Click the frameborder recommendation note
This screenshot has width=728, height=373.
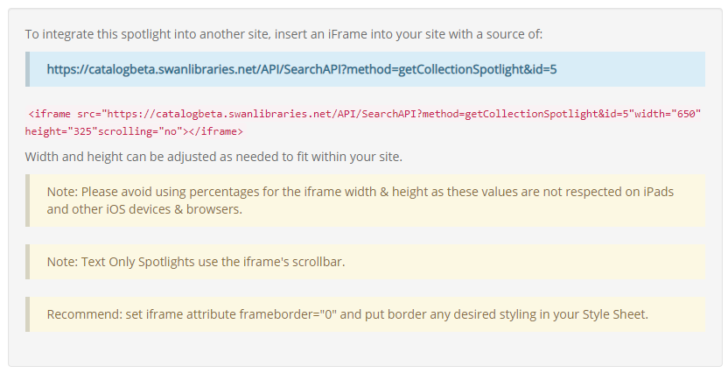click(x=365, y=314)
